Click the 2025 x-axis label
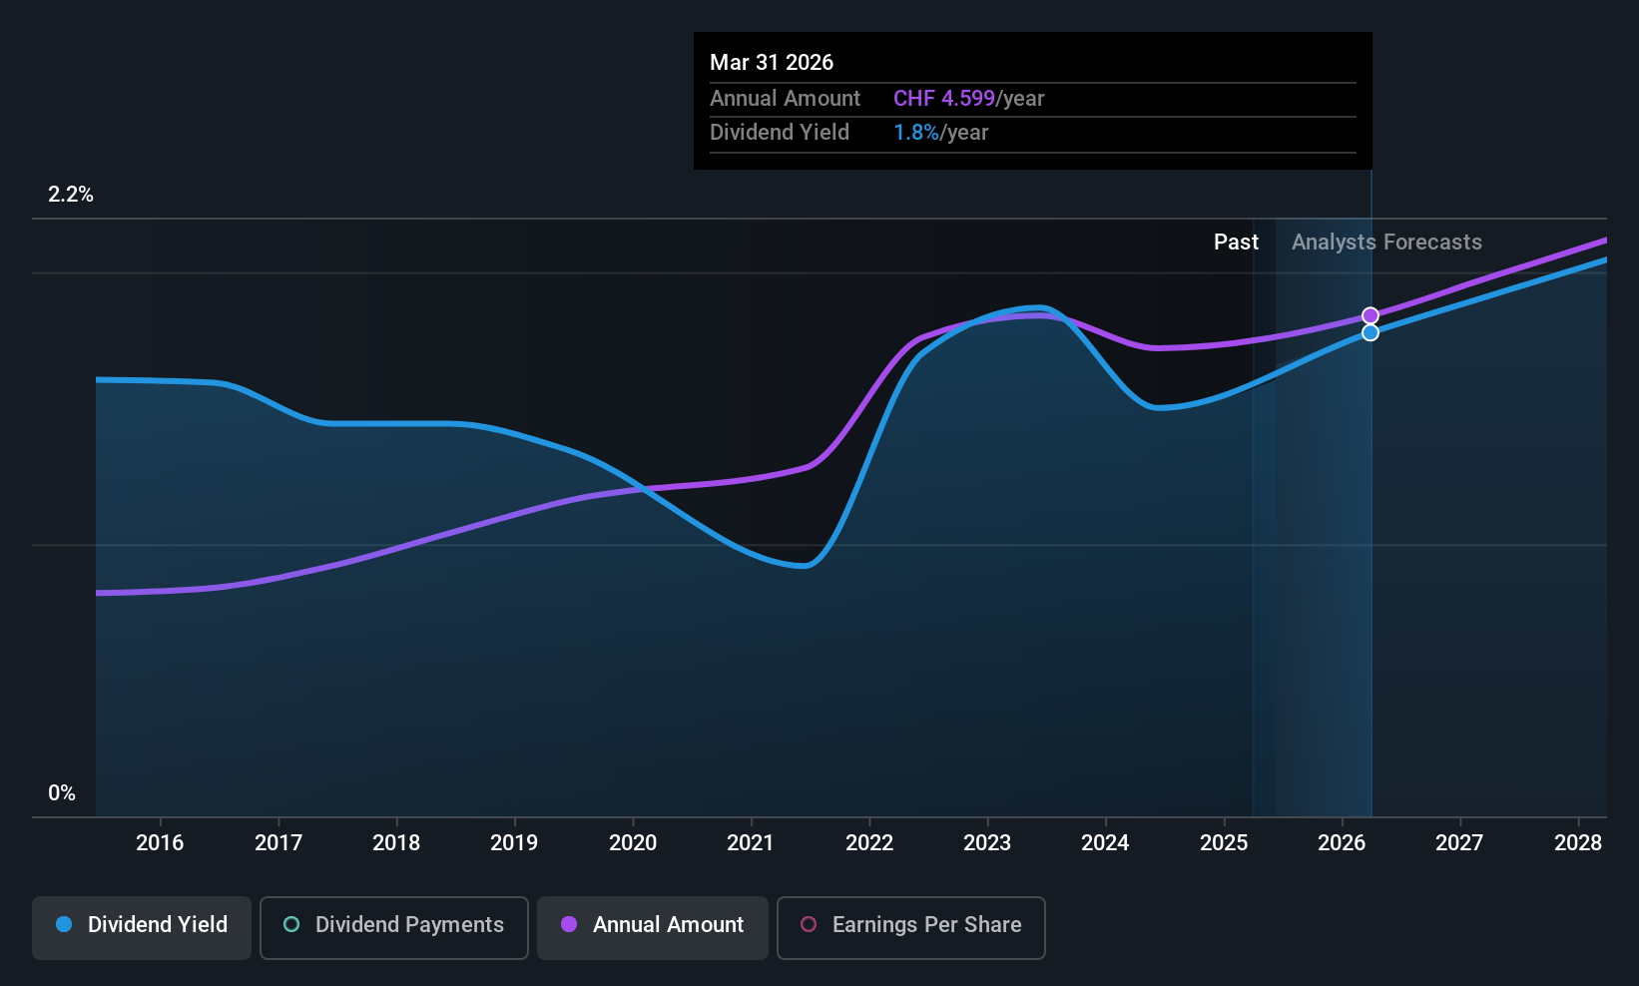1639x986 pixels. pos(1224,843)
